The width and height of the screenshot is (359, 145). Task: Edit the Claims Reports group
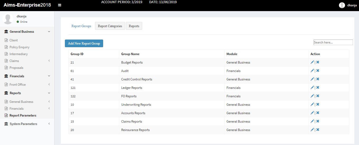point(312,121)
